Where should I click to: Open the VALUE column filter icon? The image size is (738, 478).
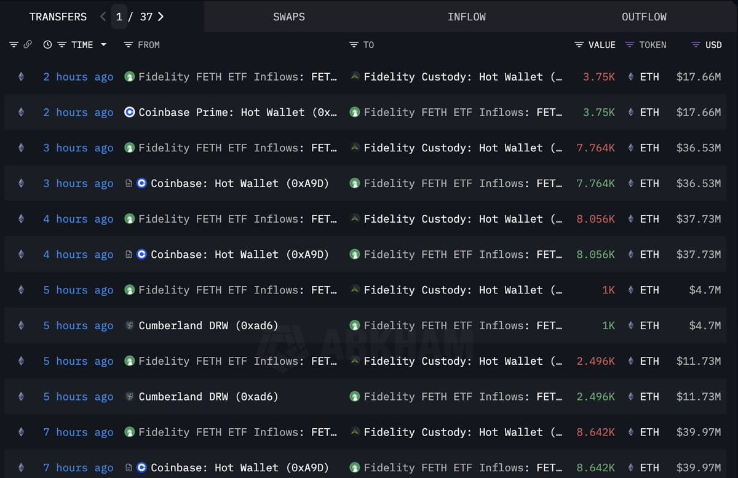(579, 45)
